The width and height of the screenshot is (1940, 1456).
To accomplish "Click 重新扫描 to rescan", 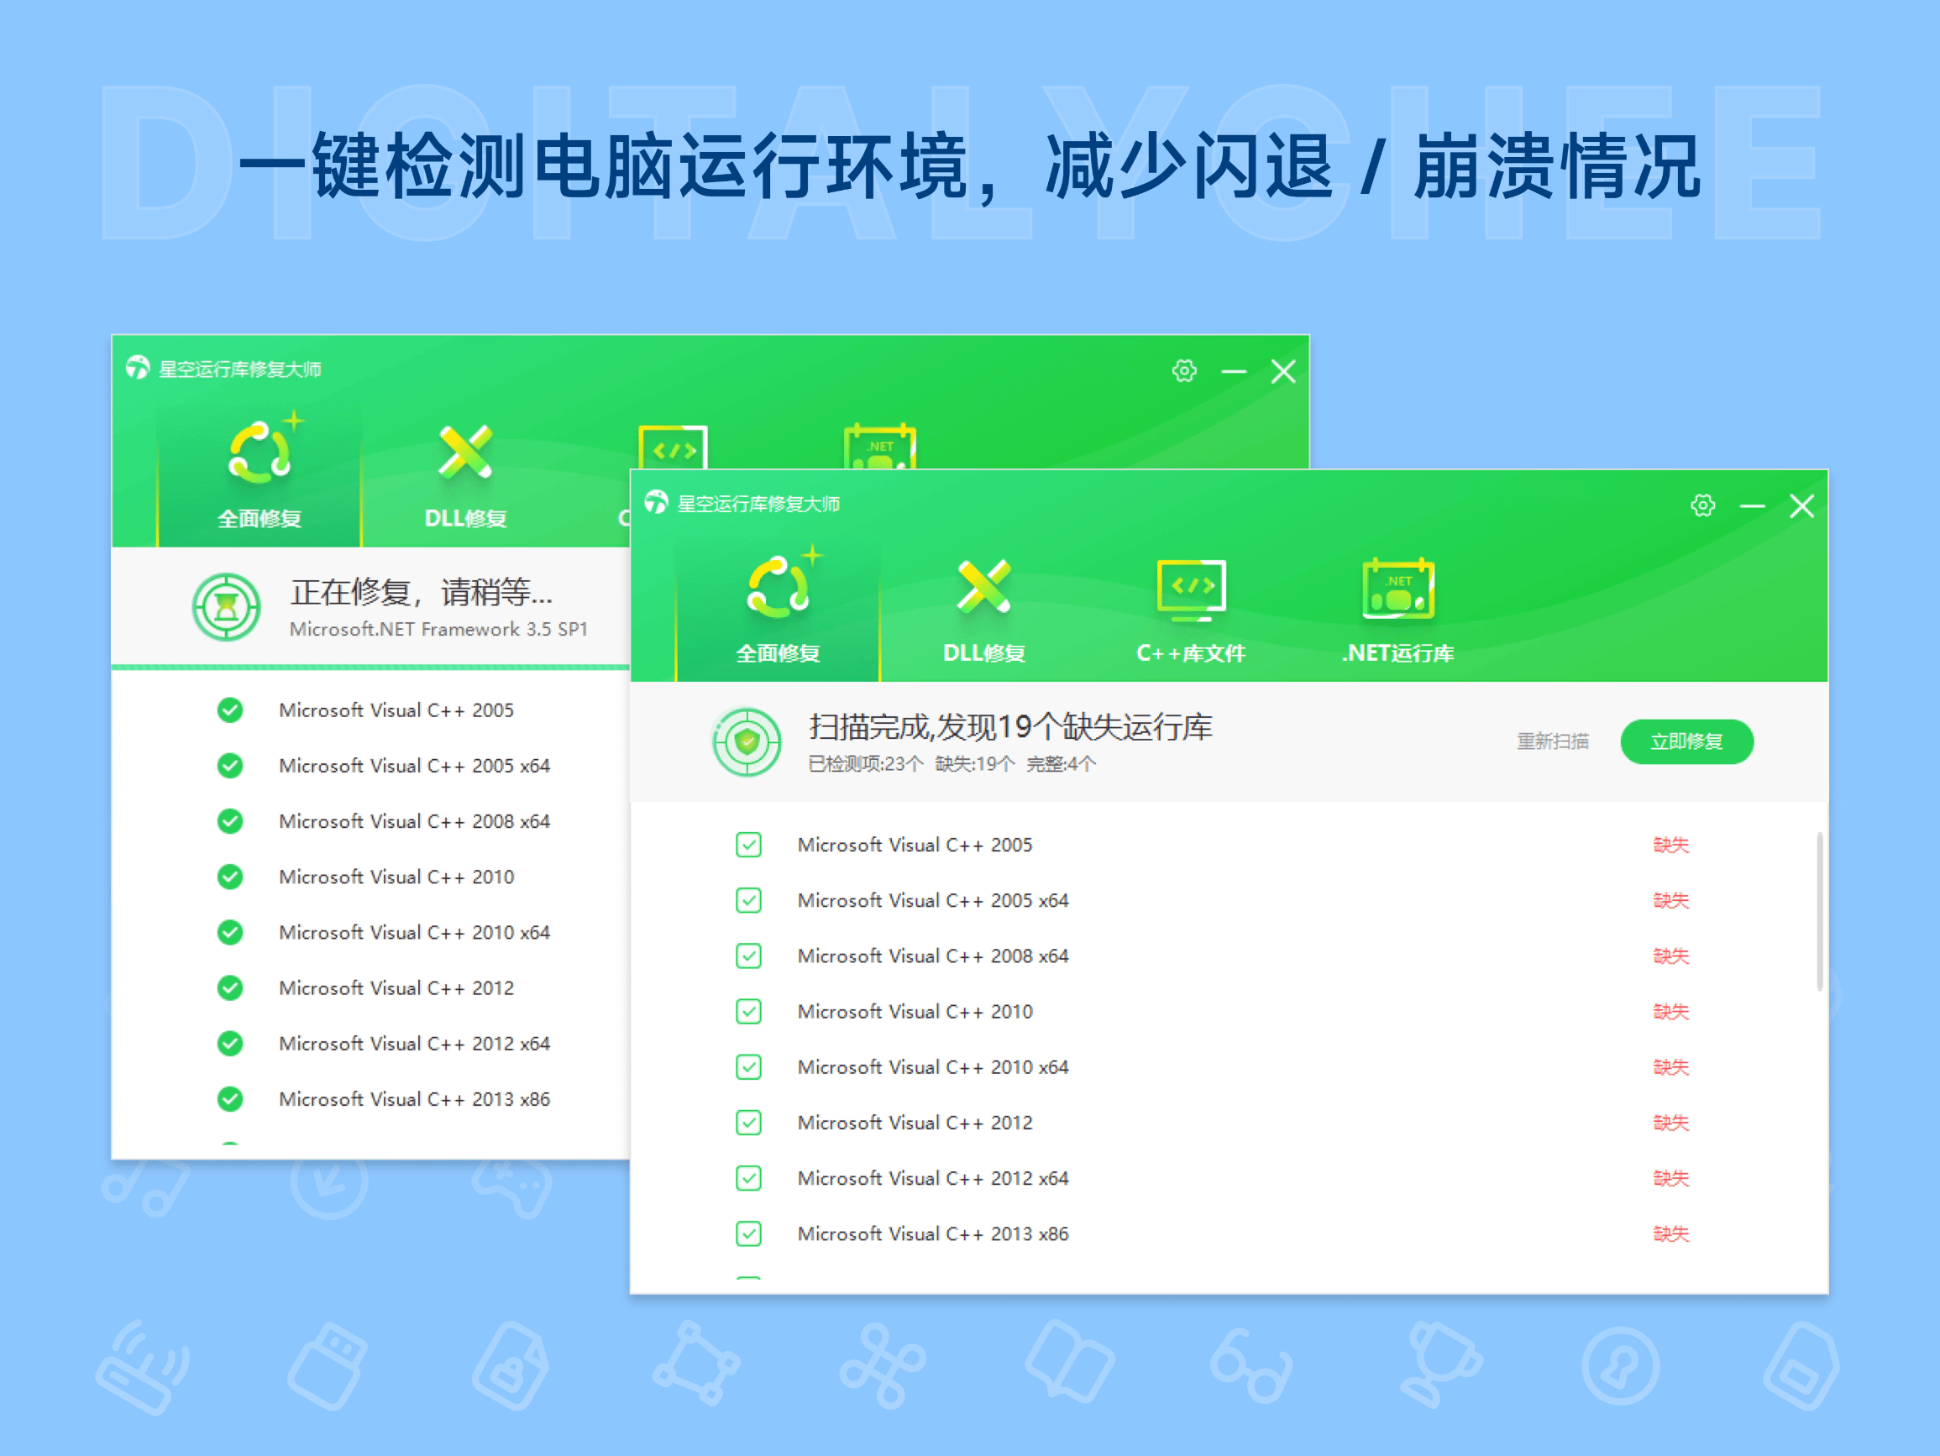I will [1551, 741].
